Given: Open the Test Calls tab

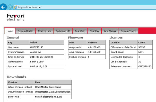Looking at the screenshot, I should [80, 31].
